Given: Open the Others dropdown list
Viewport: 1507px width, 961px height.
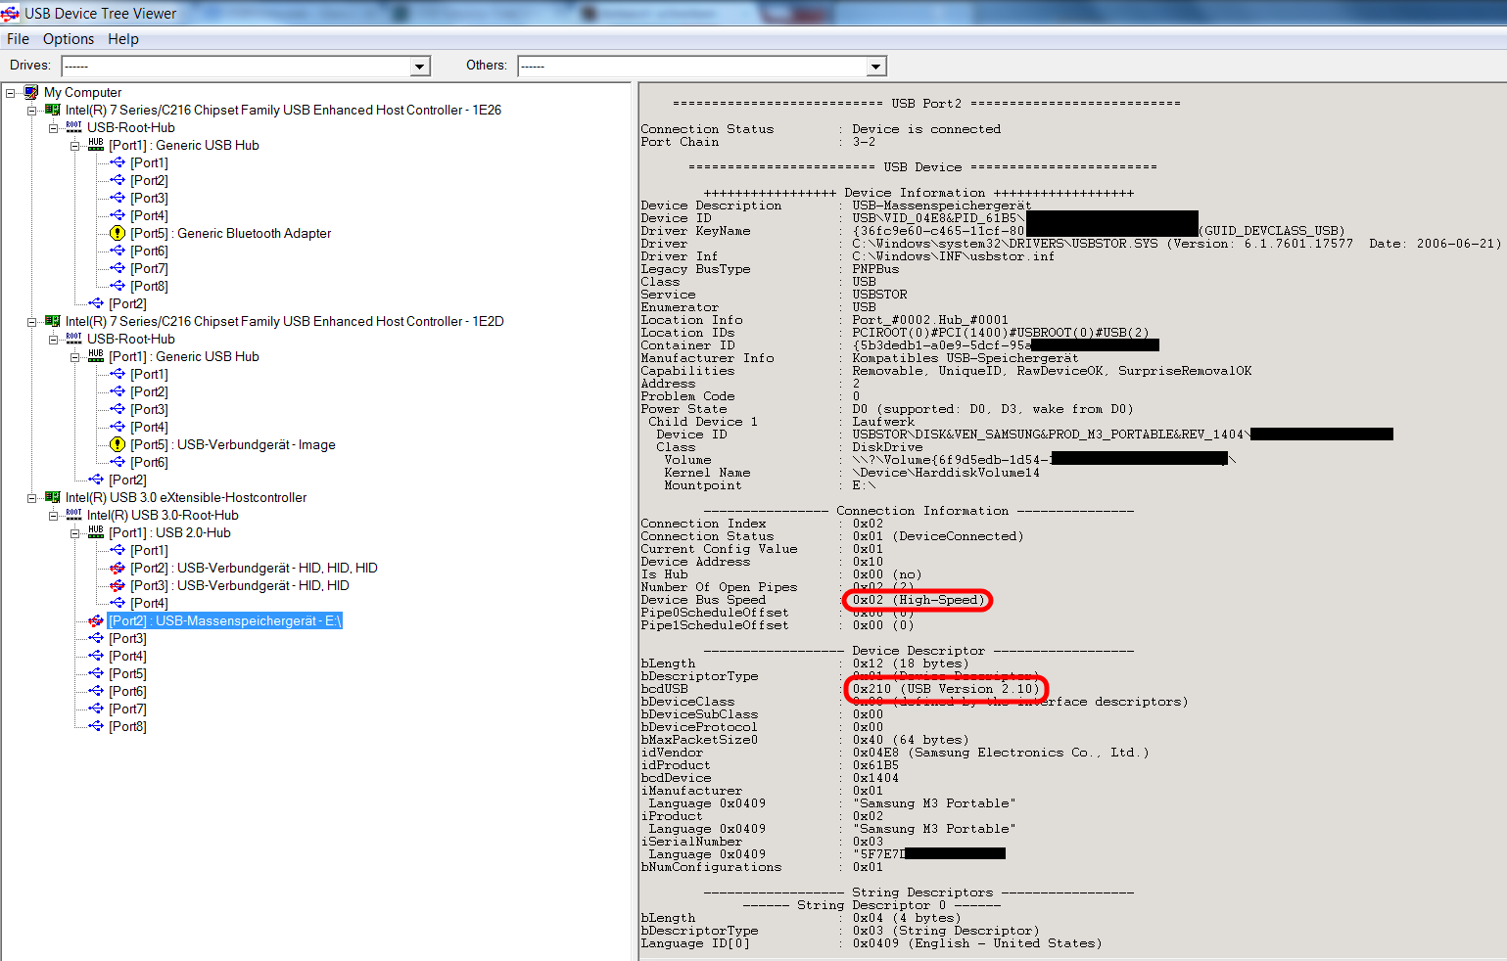Looking at the screenshot, I should (876, 67).
